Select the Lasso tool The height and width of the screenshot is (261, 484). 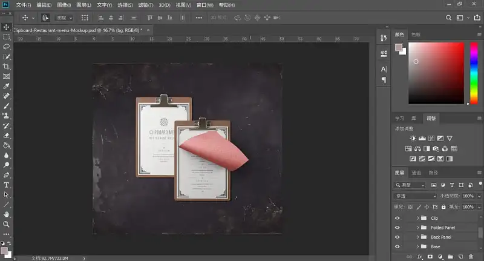(x=6, y=47)
